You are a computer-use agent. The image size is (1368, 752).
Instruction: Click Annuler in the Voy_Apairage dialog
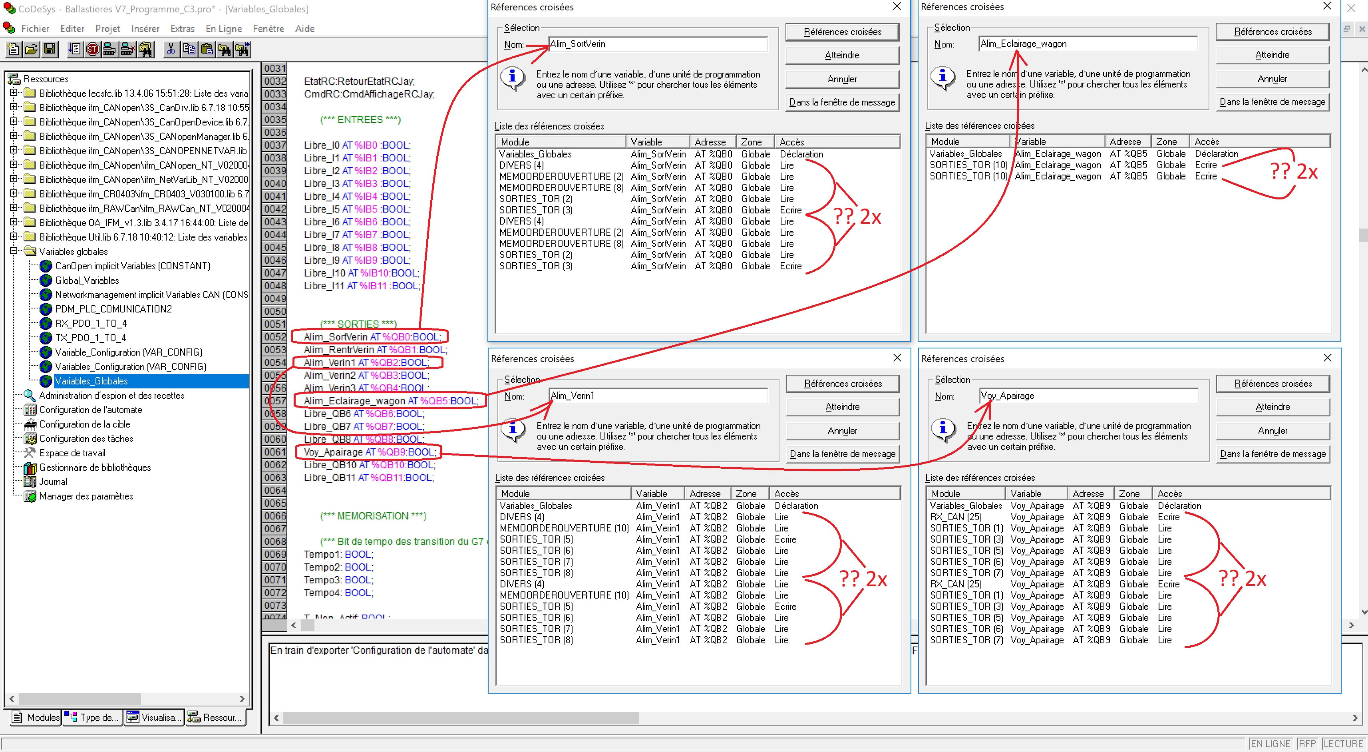(x=1273, y=430)
